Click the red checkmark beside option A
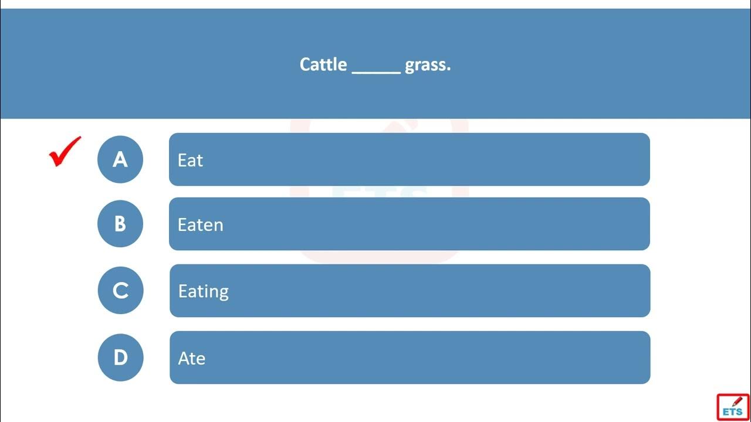The image size is (751, 422). pos(65,152)
